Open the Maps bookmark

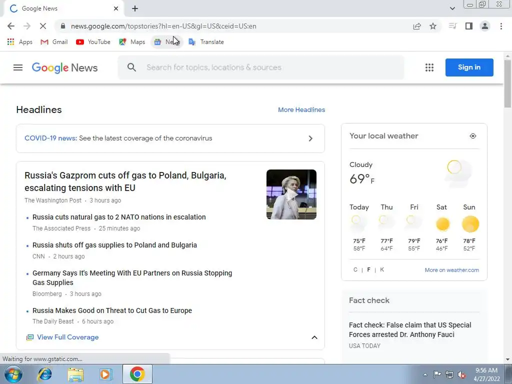pyautogui.click(x=132, y=42)
